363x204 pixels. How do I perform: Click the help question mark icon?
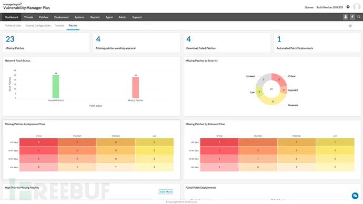tap(348, 7)
